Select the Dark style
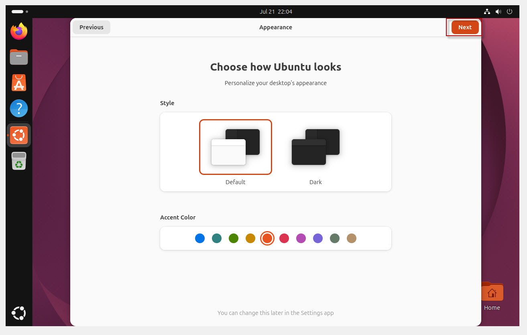Screen dimensions: 527x335 click(315, 147)
